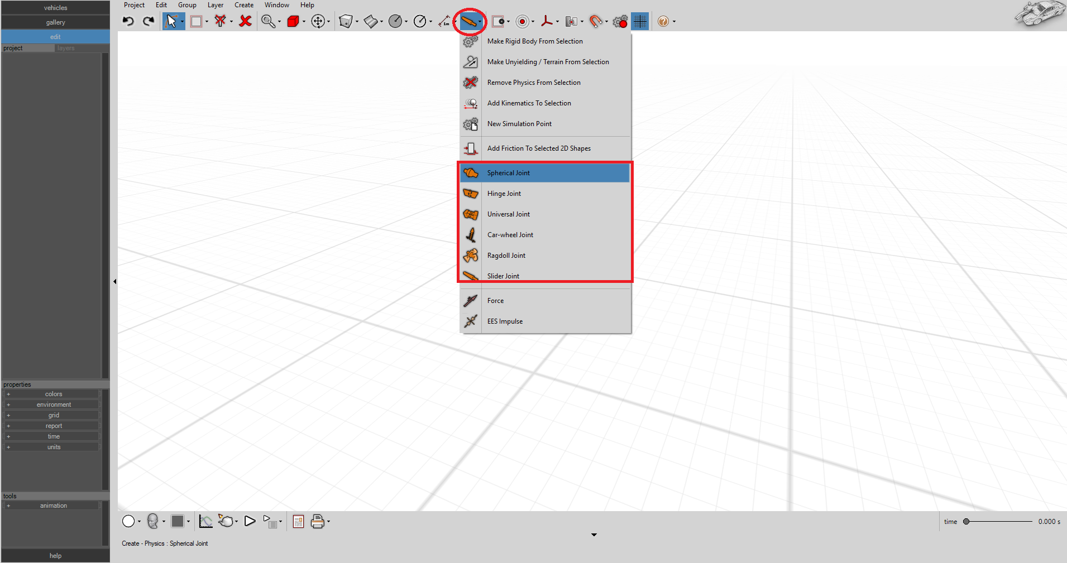Select Hinge Joint from the menu
The height and width of the screenshot is (563, 1067).
click(x=545, y=194)
